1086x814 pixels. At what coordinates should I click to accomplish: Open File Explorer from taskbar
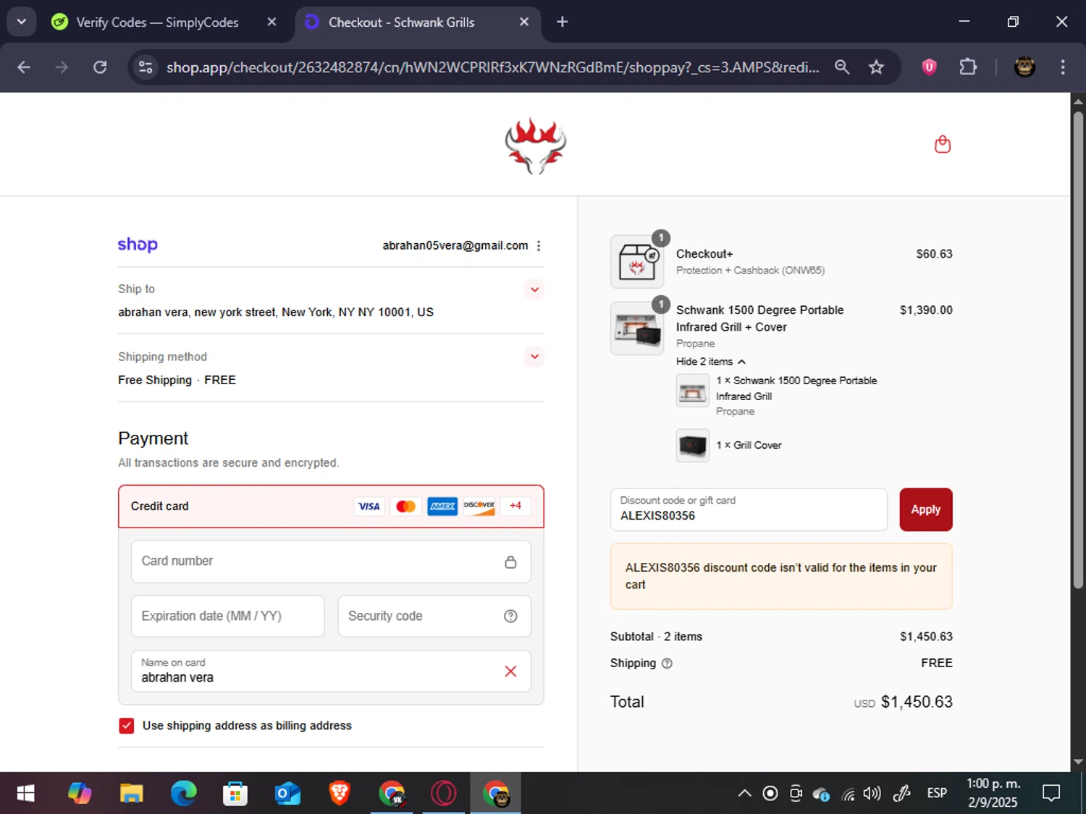tap(131, 794)
